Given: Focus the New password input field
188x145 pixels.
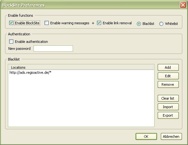Looking at the screenshot, I should tap(53, 49).
